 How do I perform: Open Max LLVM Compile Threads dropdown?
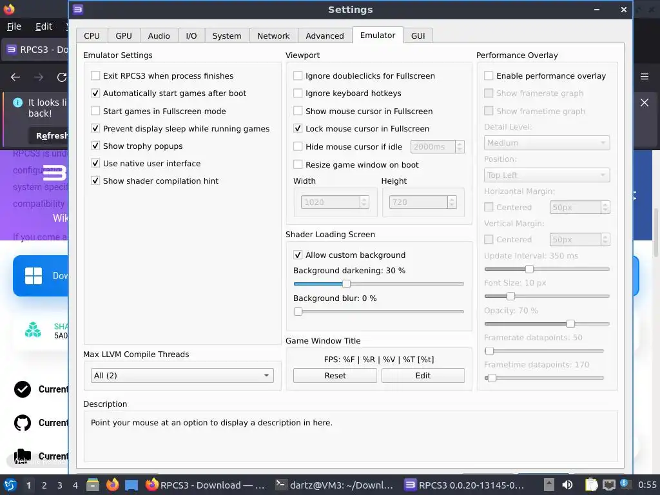point(182,376)
